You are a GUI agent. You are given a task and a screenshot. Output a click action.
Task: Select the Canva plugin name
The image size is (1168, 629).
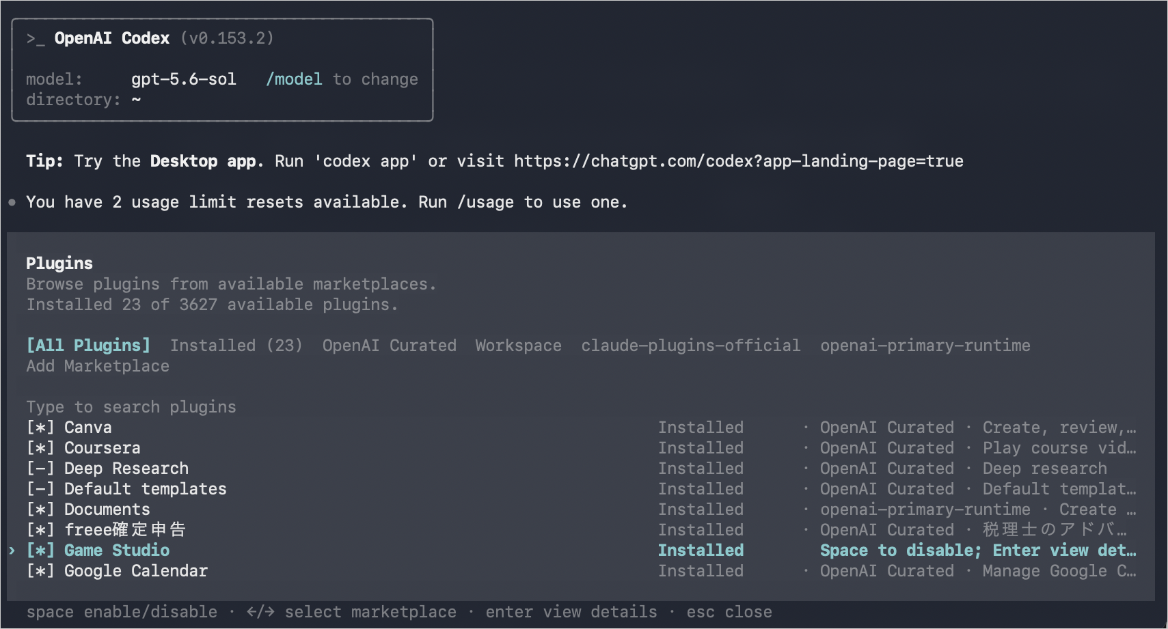click(x=88, y=428)
